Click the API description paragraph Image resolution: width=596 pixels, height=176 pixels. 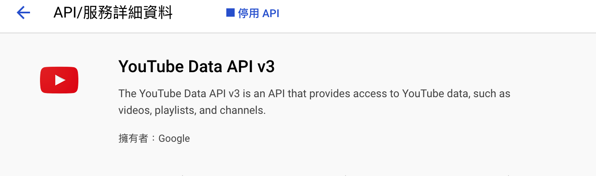(x=314, y=102)
